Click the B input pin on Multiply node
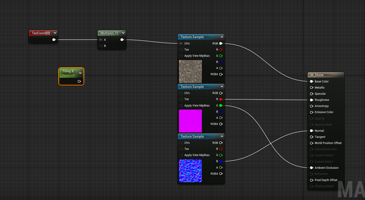Image resolution: width=365 pixels, height=200 pixels. pyautogui.click(x=101, y=46)
